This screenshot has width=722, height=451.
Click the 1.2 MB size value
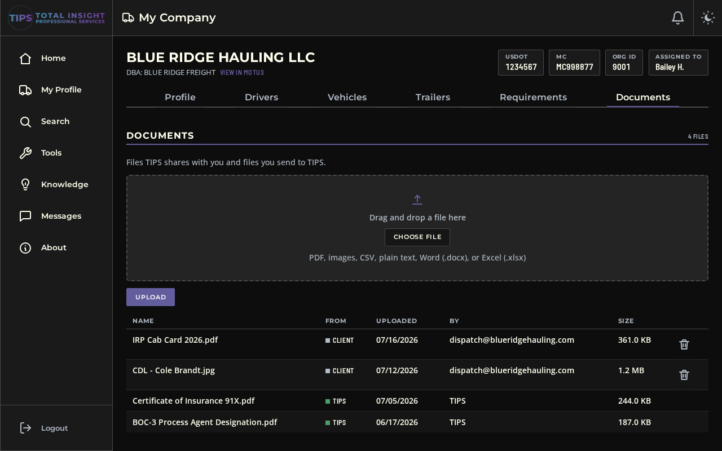coord(631,370)
